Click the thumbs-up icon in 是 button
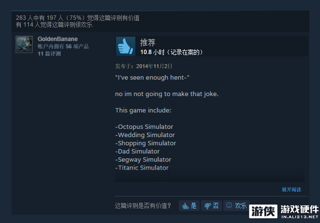 (185, 206)
